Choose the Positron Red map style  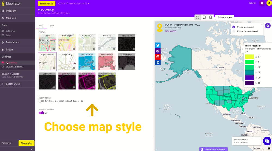(x=107, y=62)
